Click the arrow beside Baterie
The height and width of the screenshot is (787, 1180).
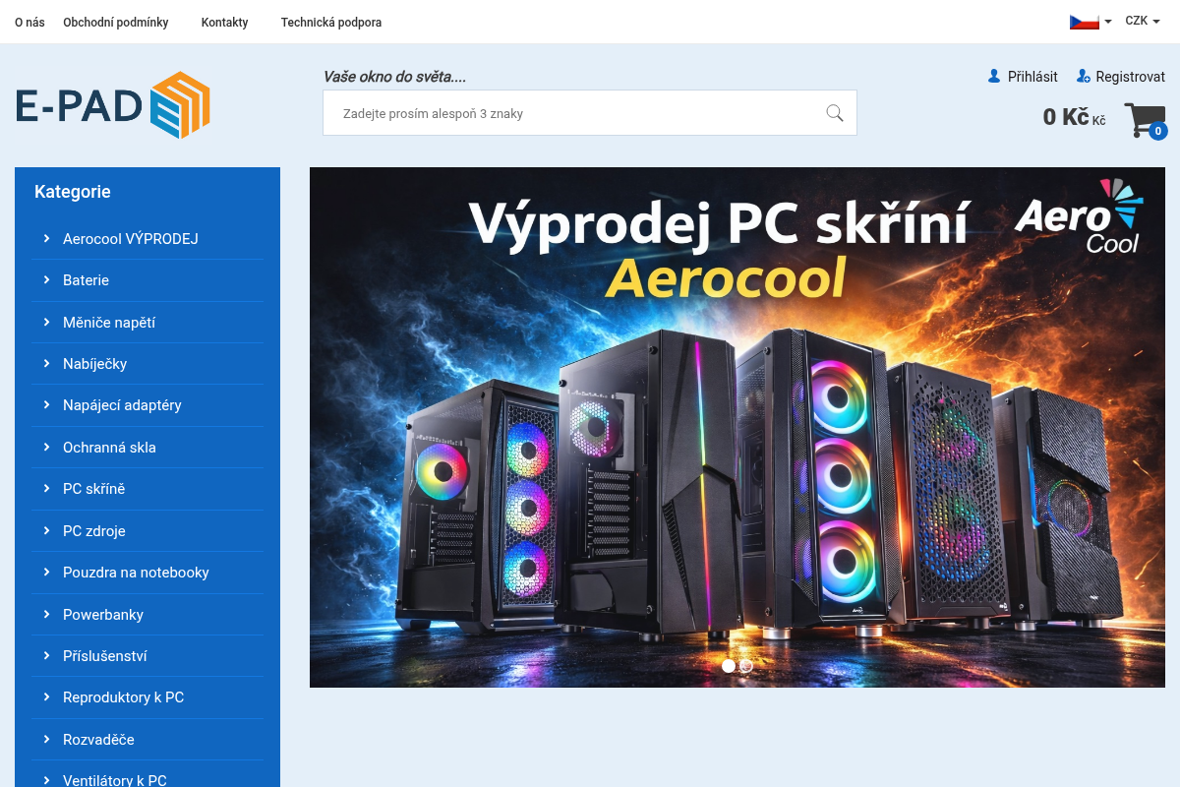(x=46, y=280)
